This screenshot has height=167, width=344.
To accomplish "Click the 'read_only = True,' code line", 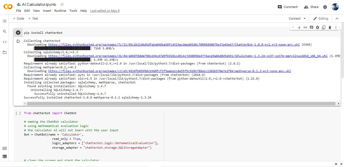I will 67,139.
